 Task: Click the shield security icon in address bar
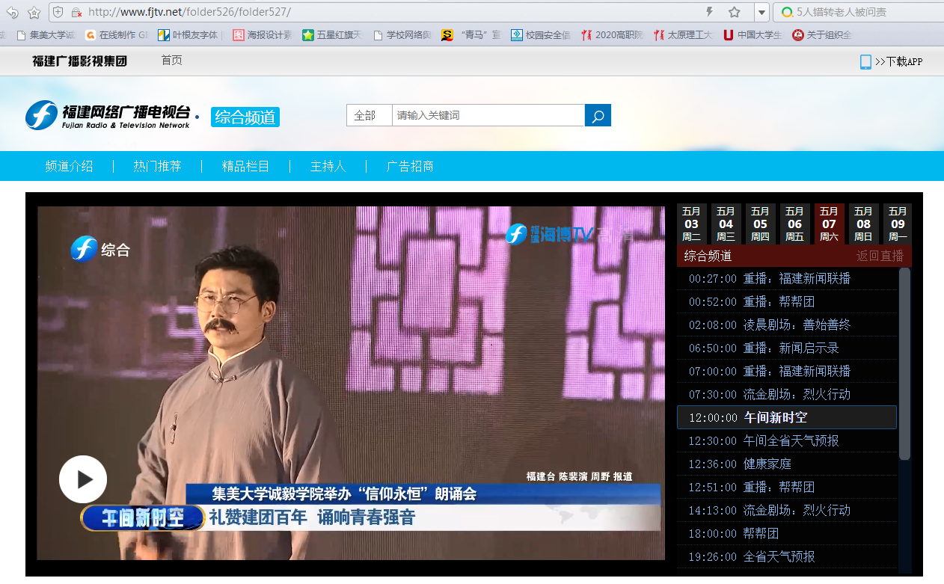[58, 12]
